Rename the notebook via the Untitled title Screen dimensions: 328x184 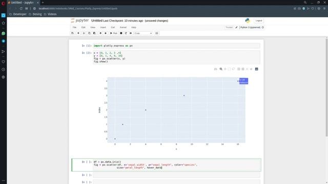[x=97, y=20]
